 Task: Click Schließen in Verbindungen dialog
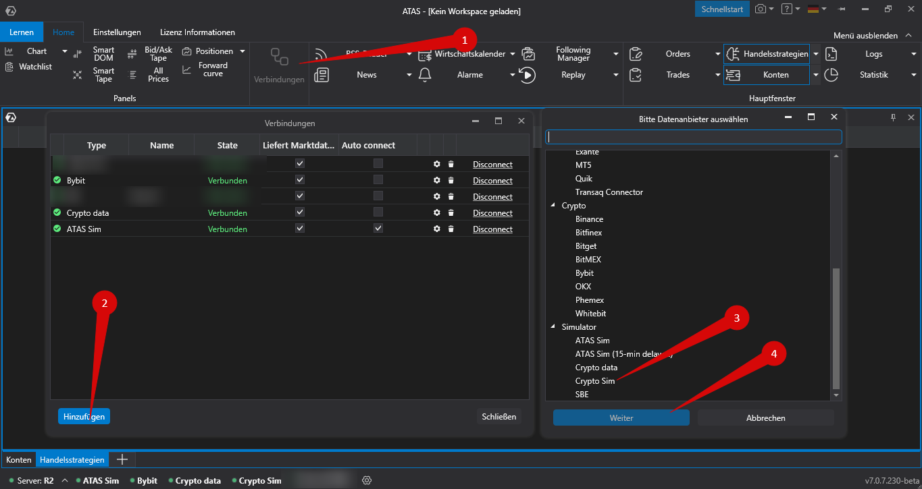point(499,417)
